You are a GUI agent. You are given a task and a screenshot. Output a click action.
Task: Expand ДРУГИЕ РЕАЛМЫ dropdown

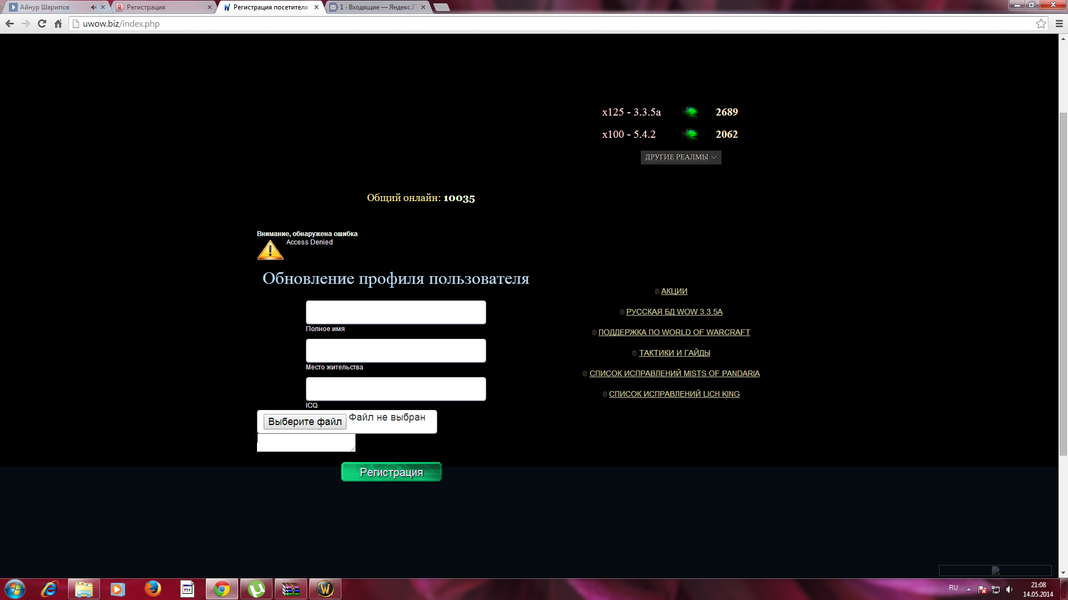[681, 157]
